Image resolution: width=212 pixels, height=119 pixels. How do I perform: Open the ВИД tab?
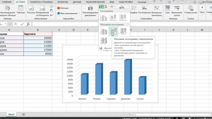tap(112, 2)
